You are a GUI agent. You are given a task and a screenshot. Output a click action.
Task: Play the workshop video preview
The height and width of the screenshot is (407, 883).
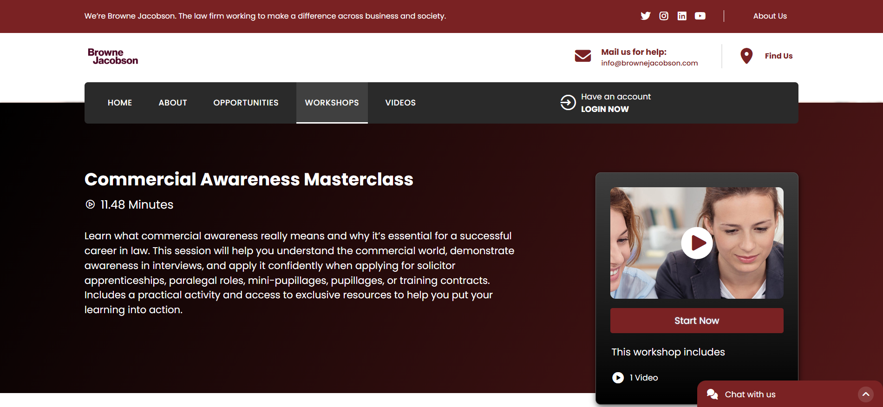(x=697, y=243)
